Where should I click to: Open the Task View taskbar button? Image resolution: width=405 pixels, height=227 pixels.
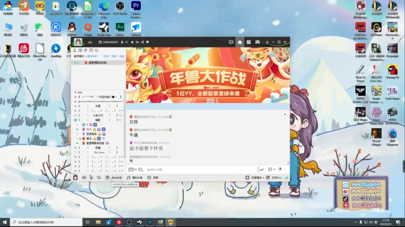point(88,222)
